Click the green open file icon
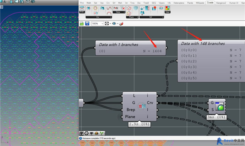The width and height of the screenshot is (245, 146). [82, 24]
